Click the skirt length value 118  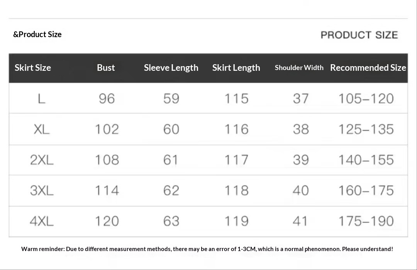point(236,190)
